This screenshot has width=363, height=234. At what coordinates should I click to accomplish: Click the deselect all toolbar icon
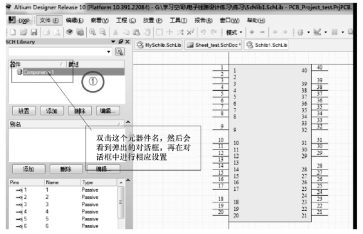pos(180,32)
